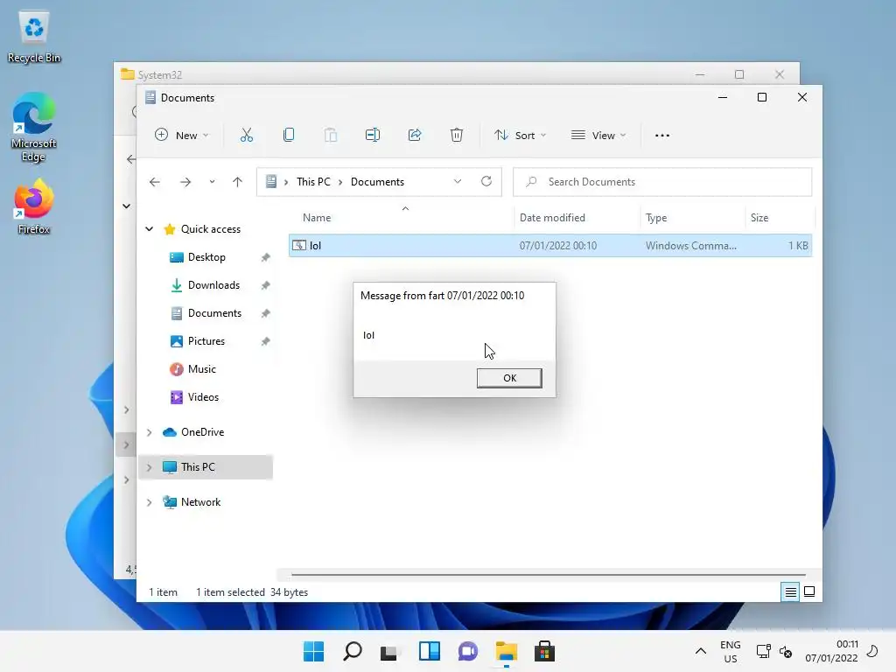Open the New dropdown menu

click(x=182, y=136)
